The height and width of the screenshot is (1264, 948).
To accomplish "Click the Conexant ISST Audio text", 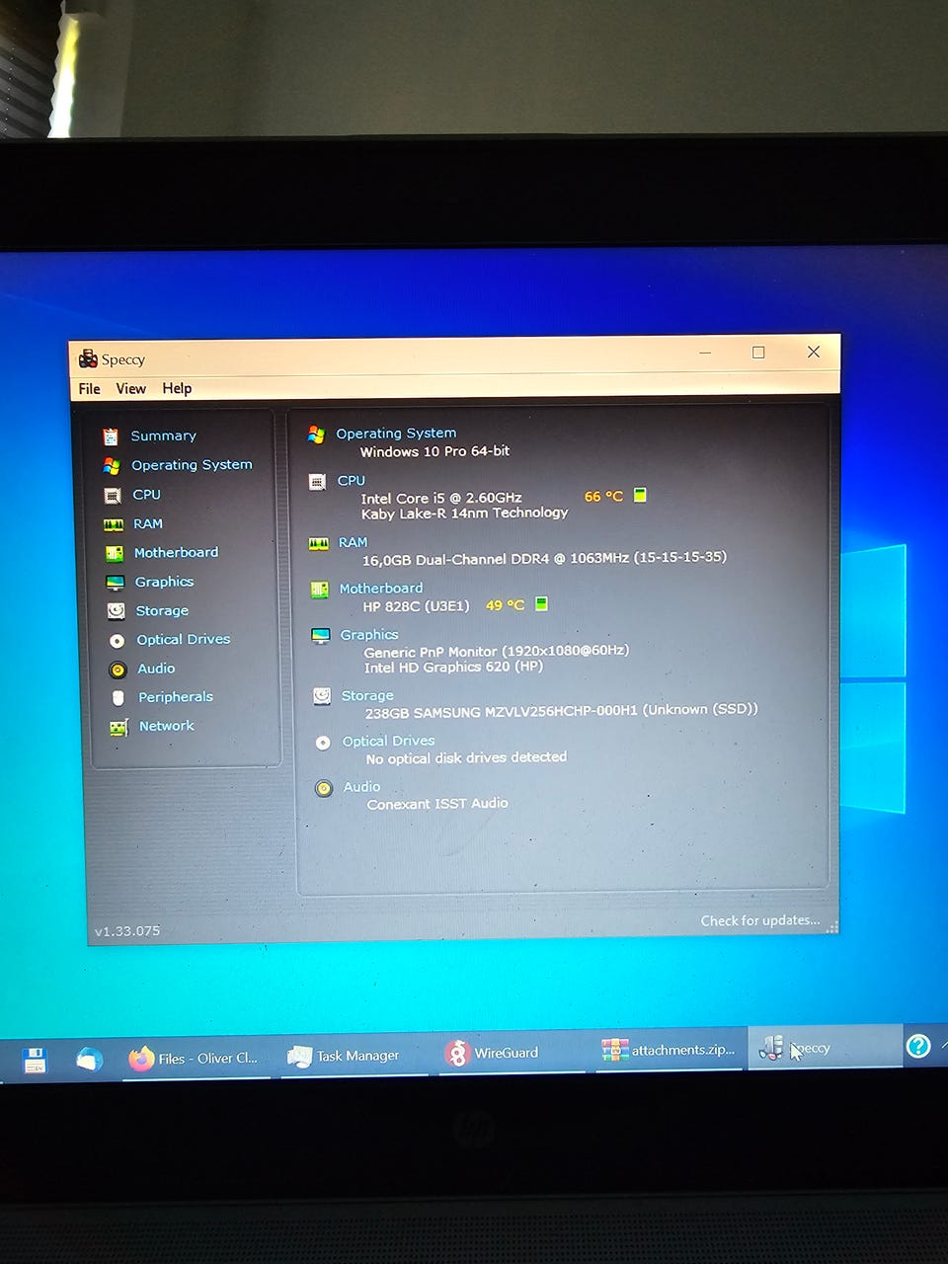I will coord(437,804).
